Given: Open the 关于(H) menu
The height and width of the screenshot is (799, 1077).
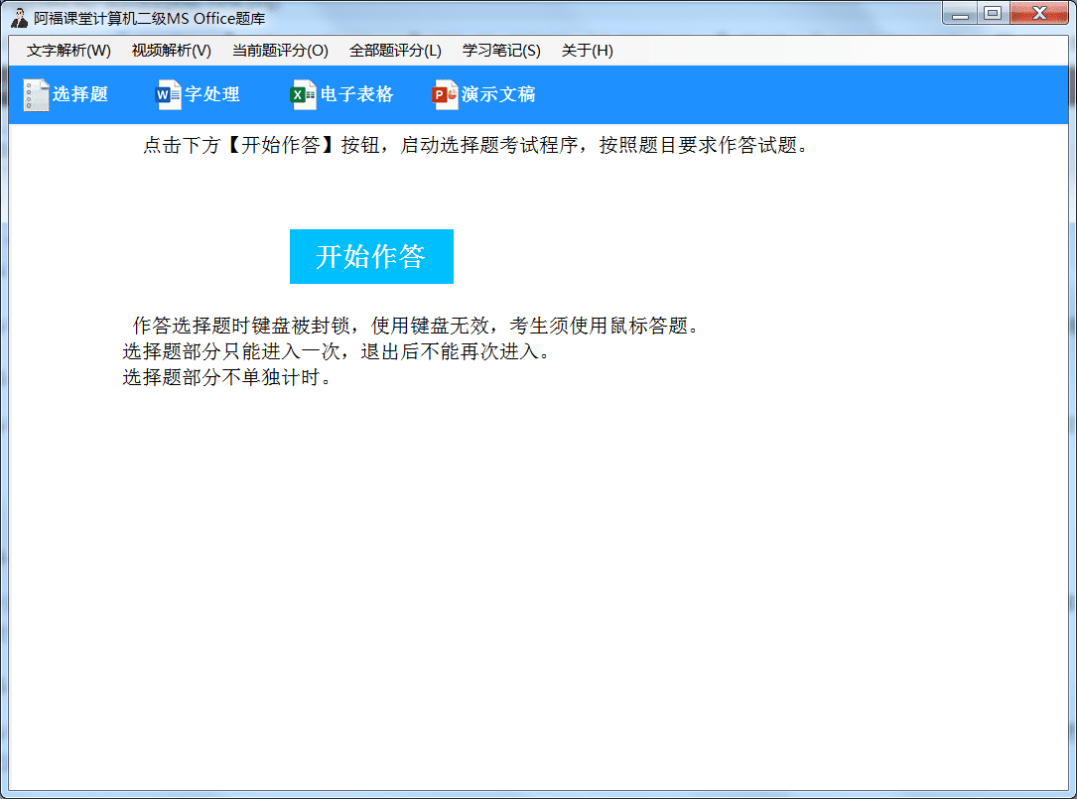Looking at the screenshot, I should click(x=589, y=51).
